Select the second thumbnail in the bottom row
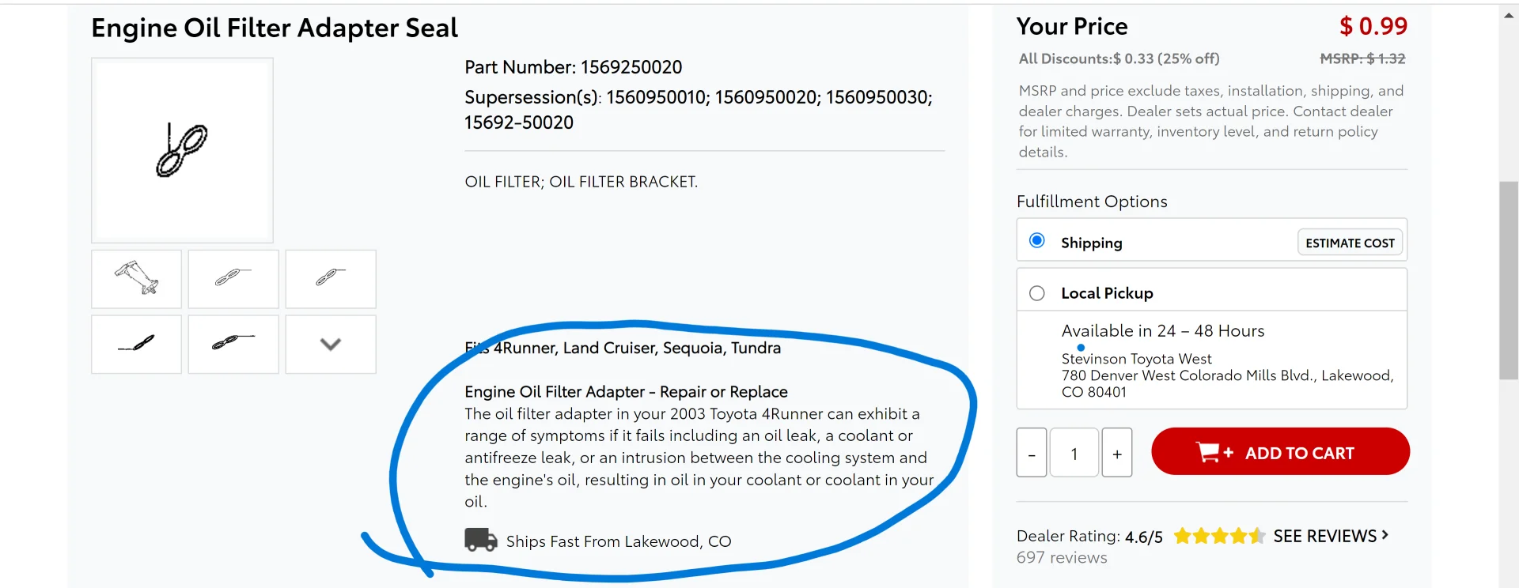 pyautogui.click(x=233, y=344)
